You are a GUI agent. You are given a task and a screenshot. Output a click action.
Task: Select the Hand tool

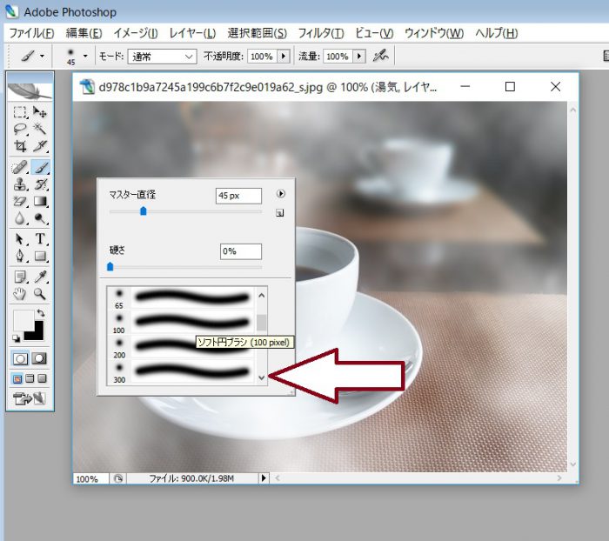point(20,294)
